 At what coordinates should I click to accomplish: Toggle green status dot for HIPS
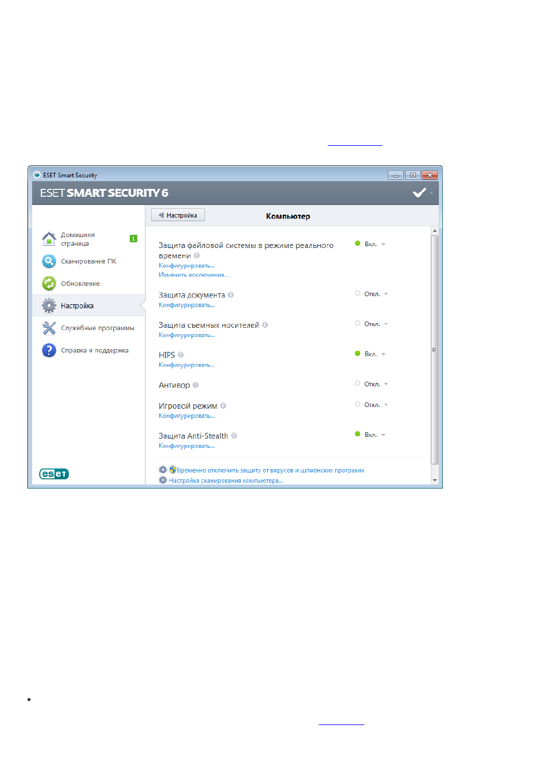click(357, 354)
